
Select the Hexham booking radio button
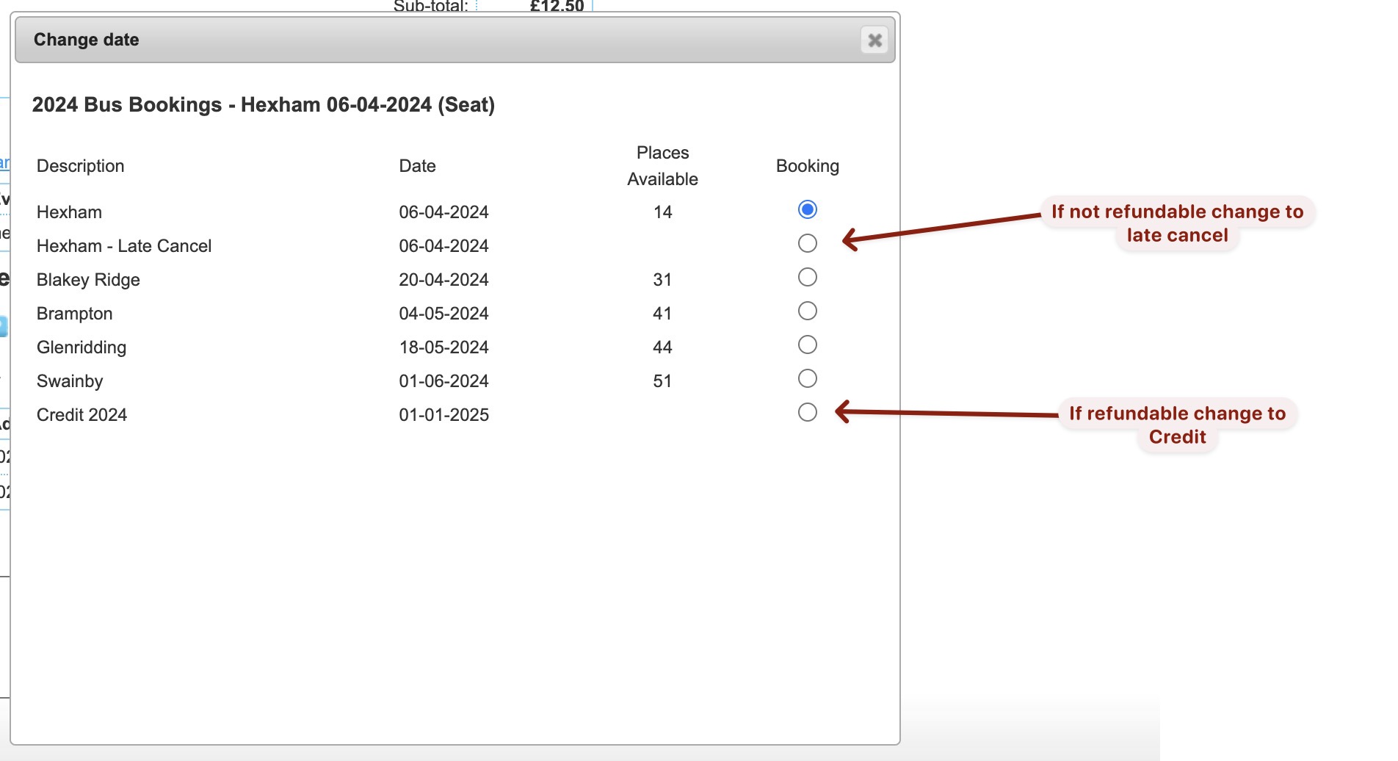tap(807, 209)
